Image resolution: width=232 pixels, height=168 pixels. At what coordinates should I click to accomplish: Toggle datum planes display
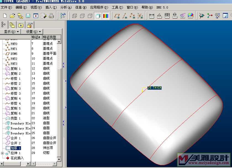tap(117, 16)
